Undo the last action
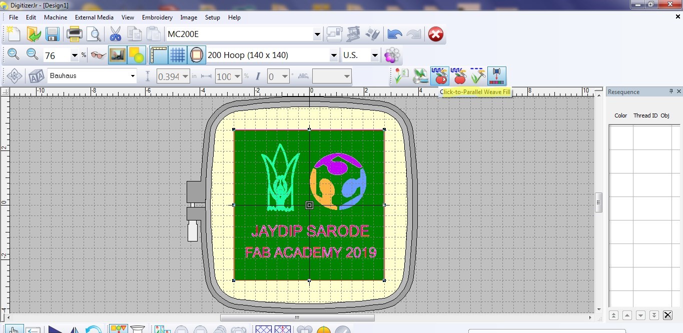Screen dimensions: 683x333 (x=394, y=34)
